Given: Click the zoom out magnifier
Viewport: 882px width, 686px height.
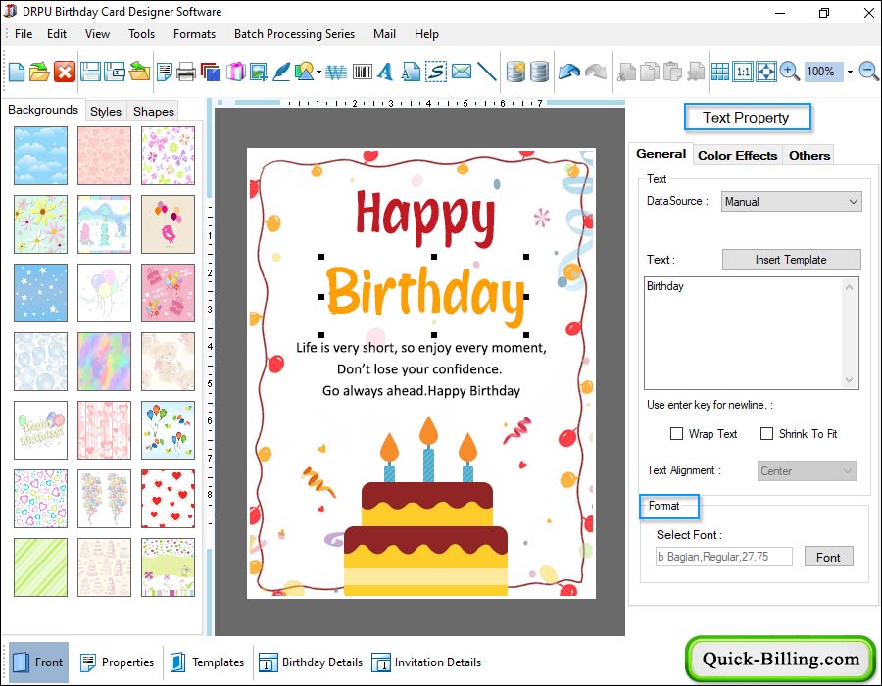Looking at the screenshot, I should pos(868,72).
